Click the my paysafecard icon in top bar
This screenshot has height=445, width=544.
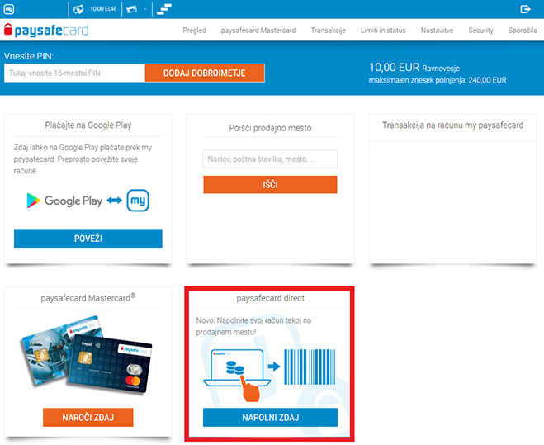click(8, 9)
